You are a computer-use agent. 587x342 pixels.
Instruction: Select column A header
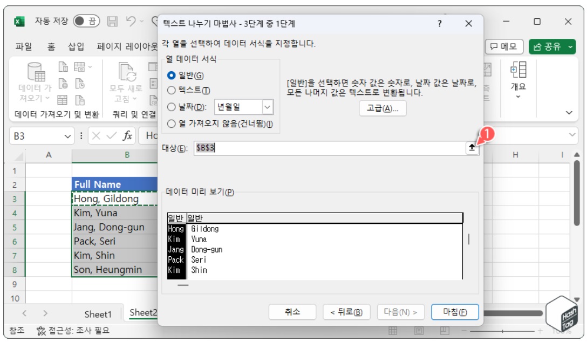[49, 155]
